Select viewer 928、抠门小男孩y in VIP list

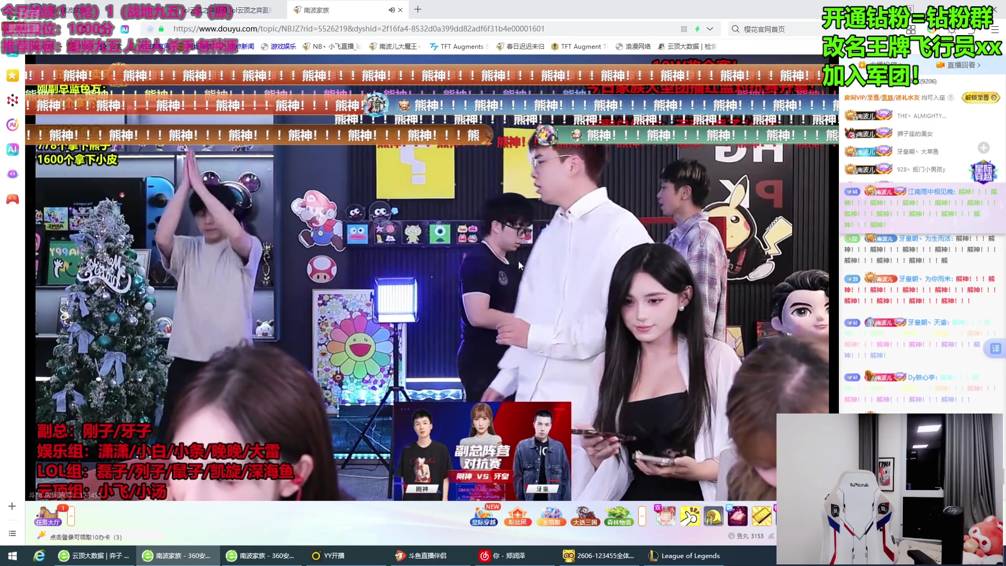tap(921, 169)
